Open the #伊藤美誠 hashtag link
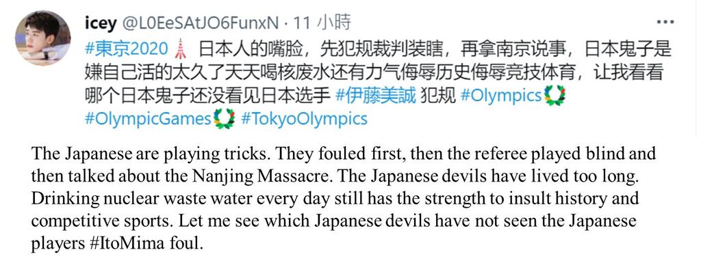Viewport: 701px width, 265px height. pos(376,96)
